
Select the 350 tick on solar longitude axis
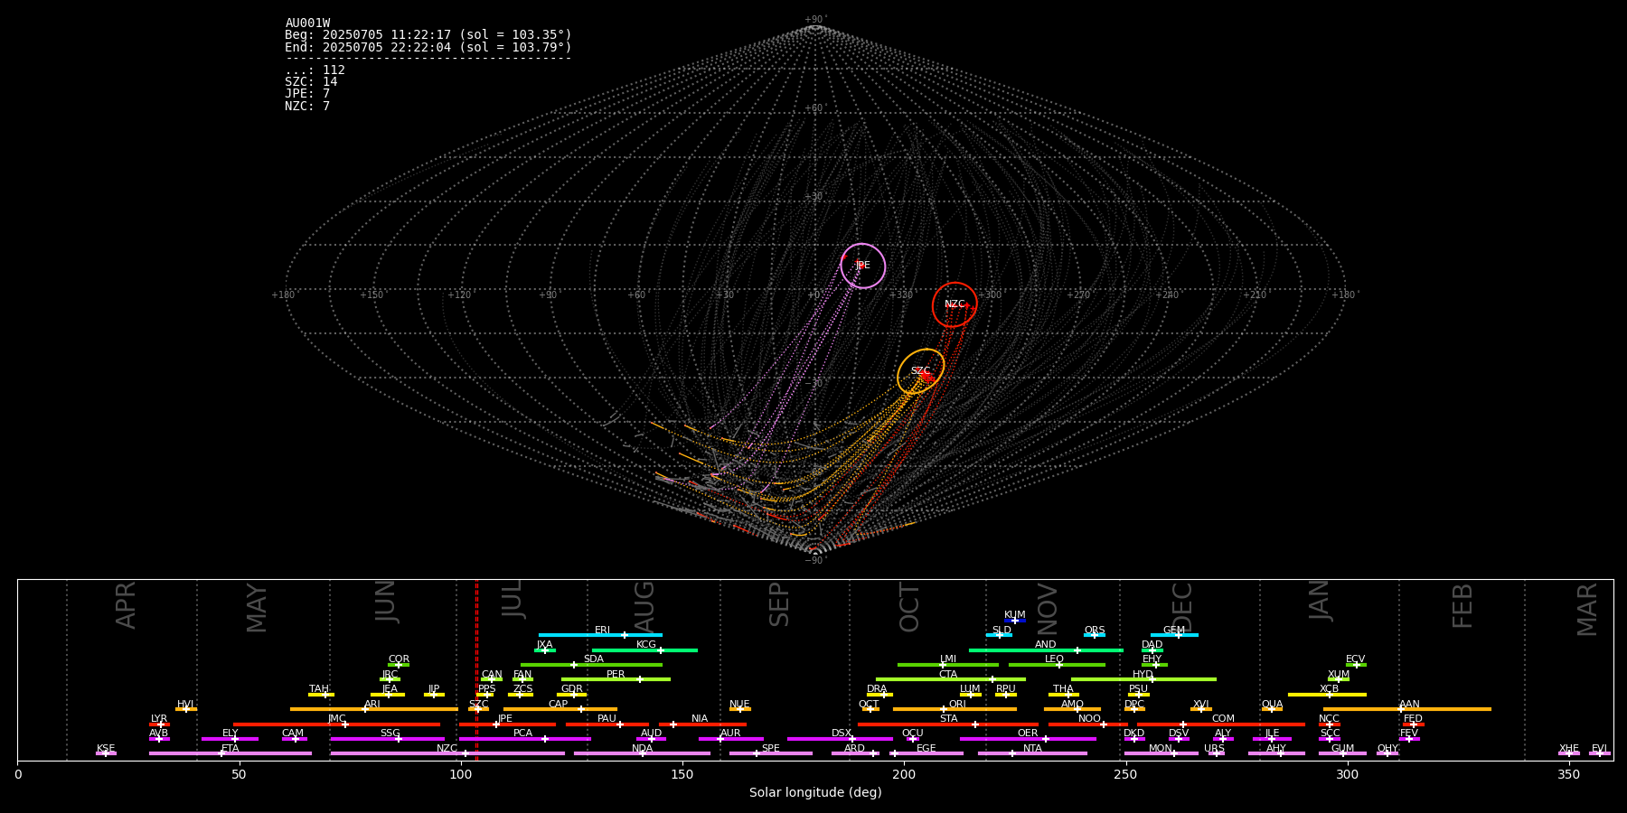pyautogui.click(x=1569, y=774)
